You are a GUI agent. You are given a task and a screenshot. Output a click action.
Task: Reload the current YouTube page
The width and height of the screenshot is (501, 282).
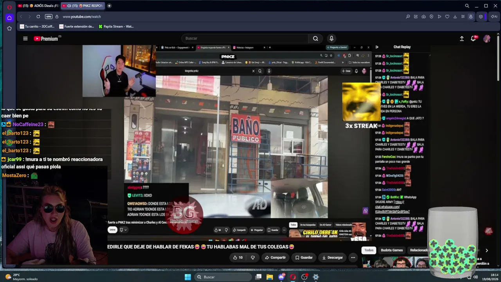pyautogui.click(x=38, y=16)
